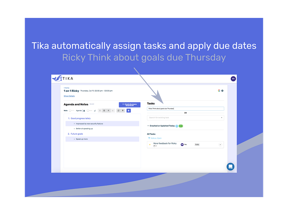
Task: Open the To Do status tag
Action: pos(197,145)
